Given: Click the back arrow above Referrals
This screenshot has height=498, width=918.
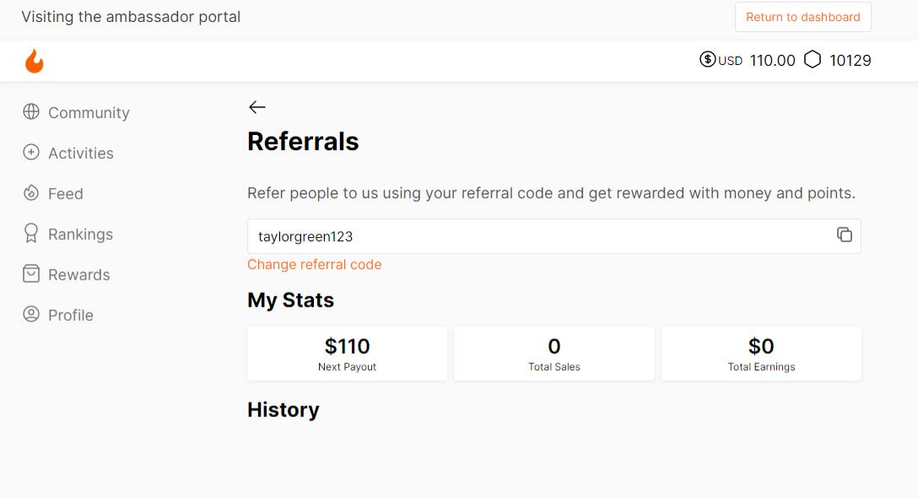Looking at the screenshot, I should click(x=256, y=107).
